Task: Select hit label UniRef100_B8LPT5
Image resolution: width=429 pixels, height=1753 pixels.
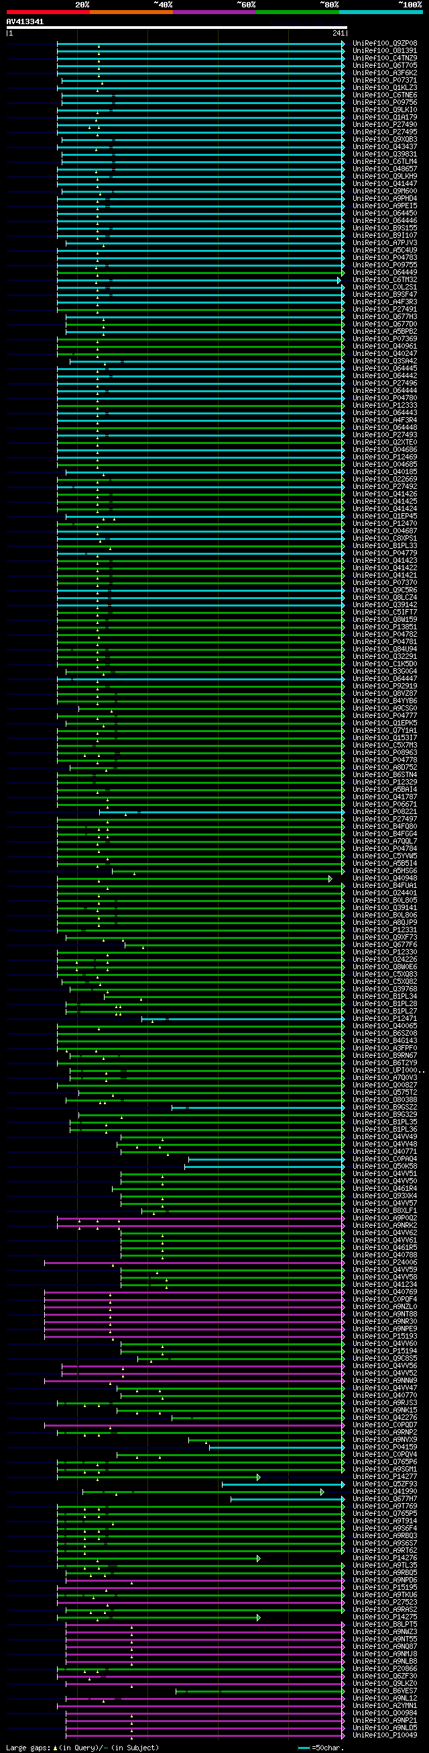Action: click(385, 1625)
